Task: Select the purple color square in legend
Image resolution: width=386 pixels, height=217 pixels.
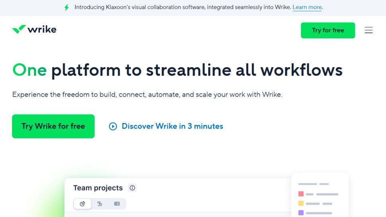Action: (301, 213)
